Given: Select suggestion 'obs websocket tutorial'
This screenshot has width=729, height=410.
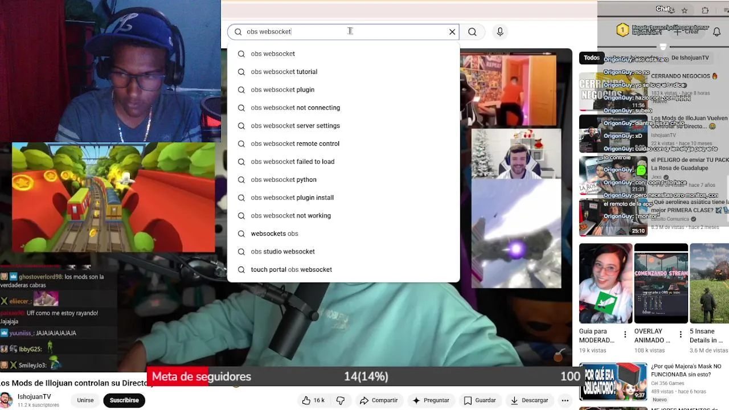Looking at the screenshot, I should [343, 72].
